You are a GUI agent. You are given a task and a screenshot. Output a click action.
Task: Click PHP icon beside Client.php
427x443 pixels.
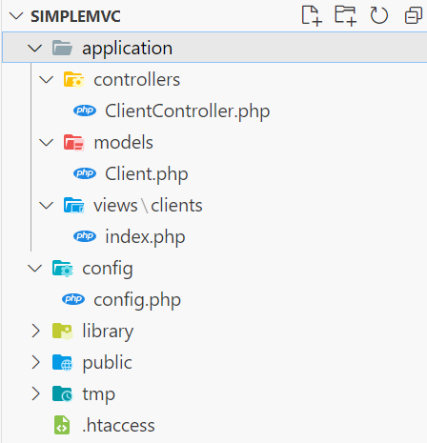coord(85,173)
